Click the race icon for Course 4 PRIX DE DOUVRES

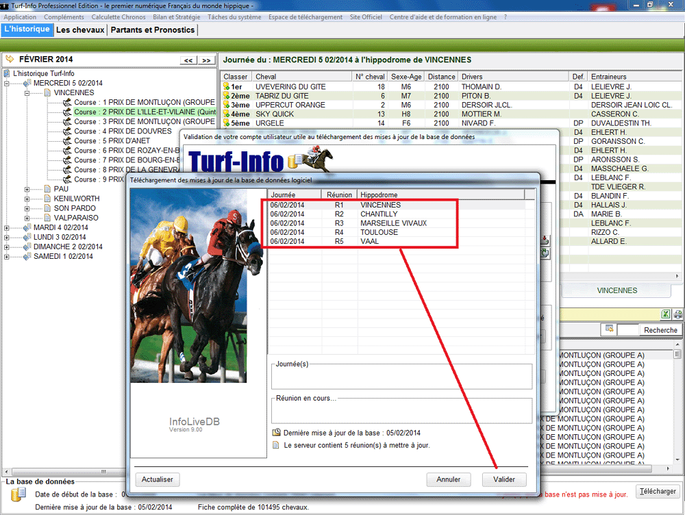67,131
